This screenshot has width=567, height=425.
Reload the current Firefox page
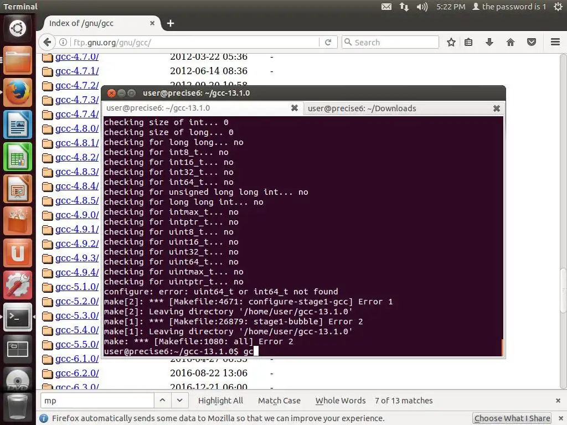pos(328,42)
